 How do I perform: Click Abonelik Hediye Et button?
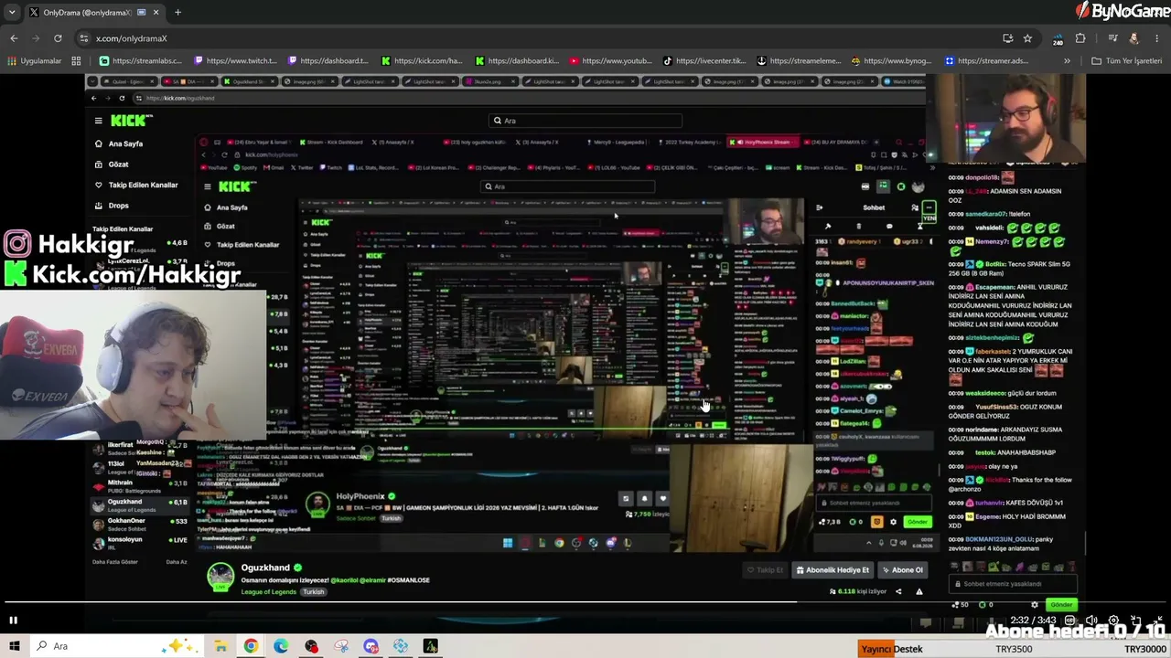coord(833,570)
